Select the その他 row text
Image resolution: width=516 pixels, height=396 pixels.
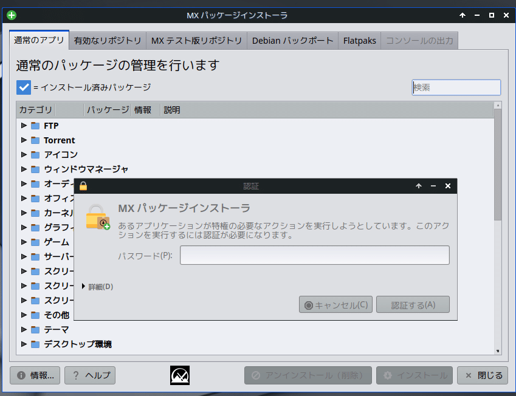[x=57, y=315]
